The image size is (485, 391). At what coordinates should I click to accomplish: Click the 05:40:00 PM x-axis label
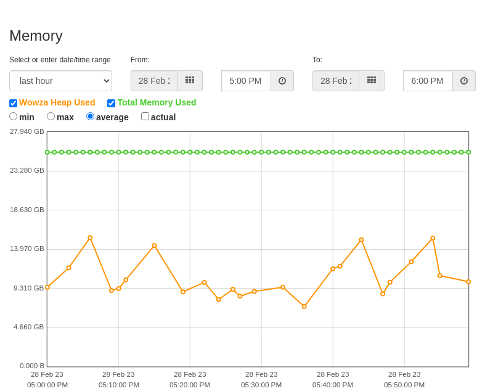[x=333, y=385]
